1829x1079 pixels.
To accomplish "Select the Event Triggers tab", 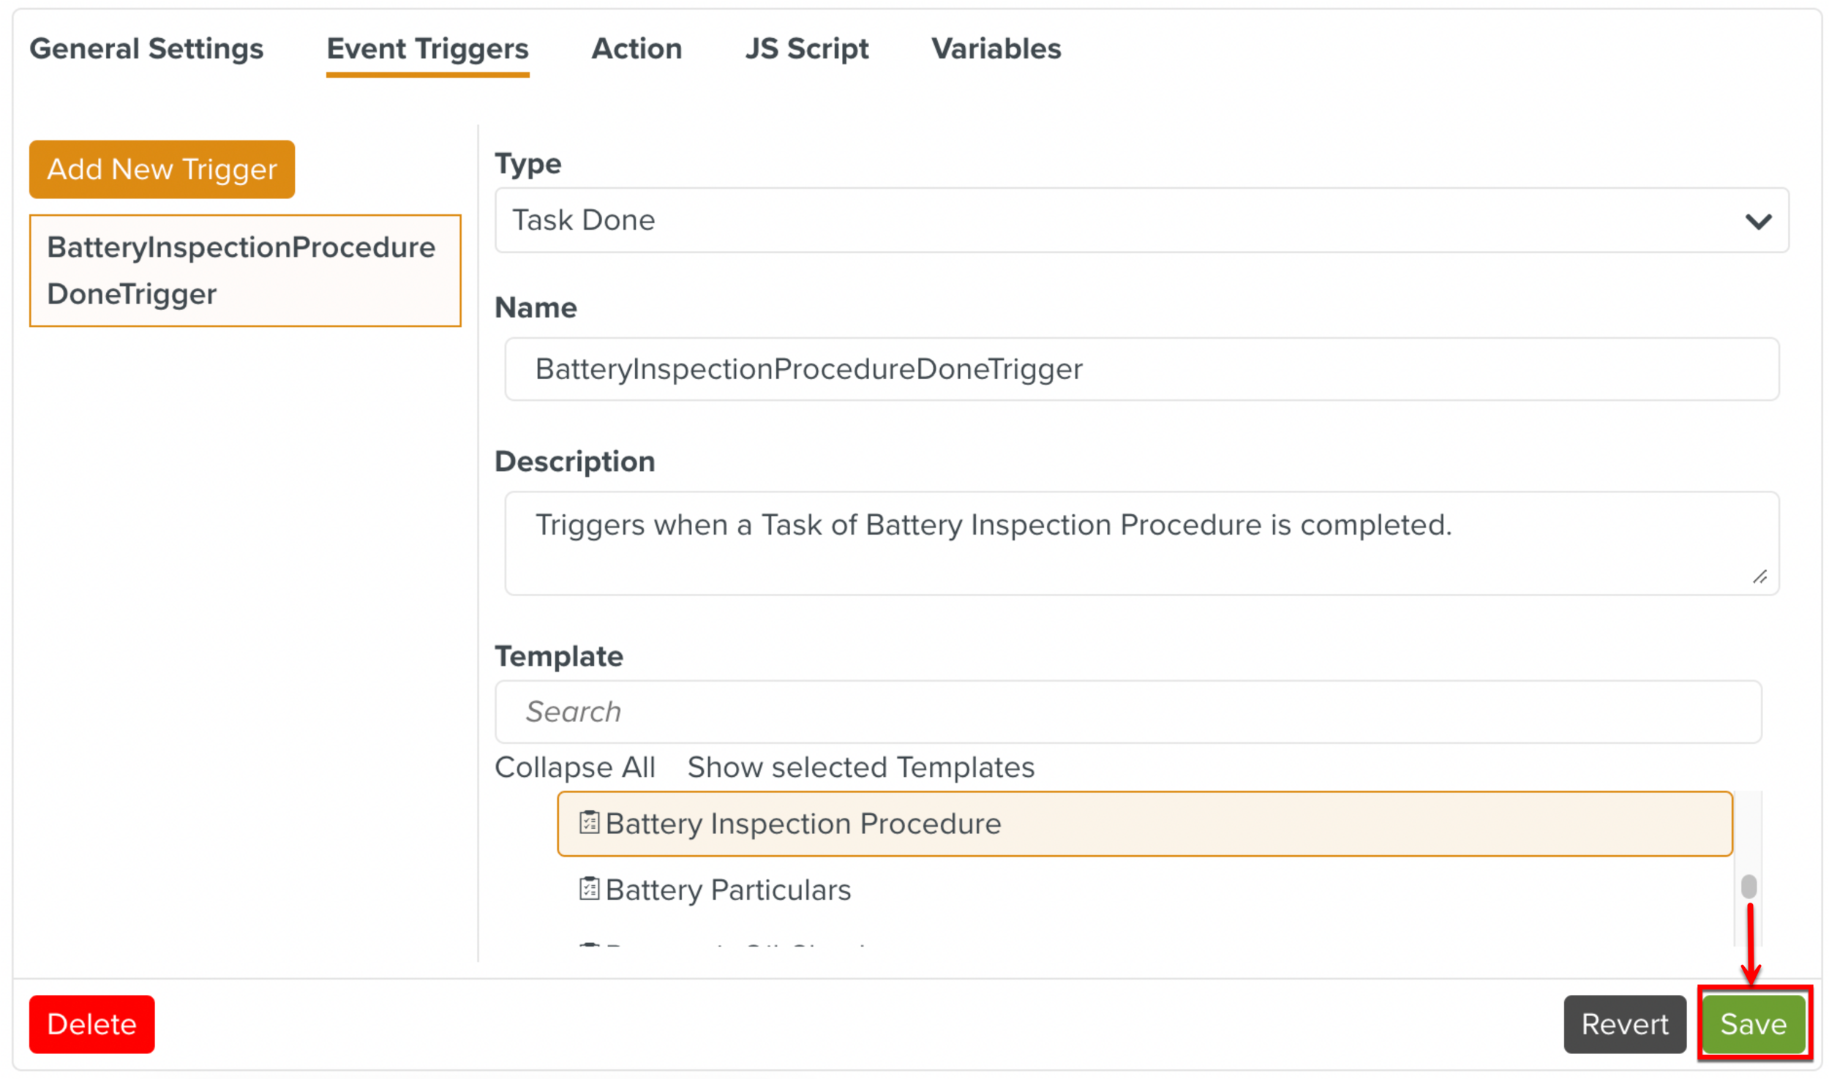I will pyautogui.click(x=427, y=49).
